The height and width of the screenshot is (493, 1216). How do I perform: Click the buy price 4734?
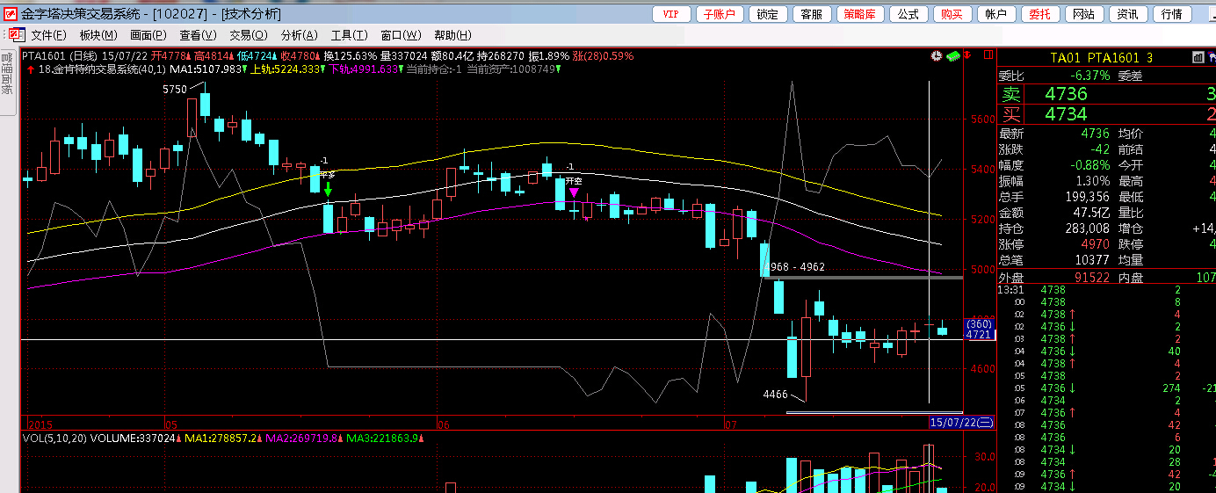point(1066,114)
